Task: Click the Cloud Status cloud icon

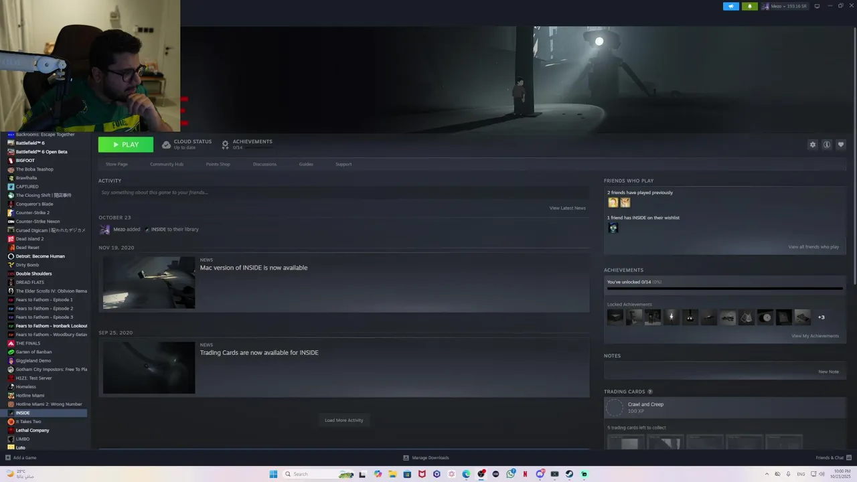Action: [167, 145]
